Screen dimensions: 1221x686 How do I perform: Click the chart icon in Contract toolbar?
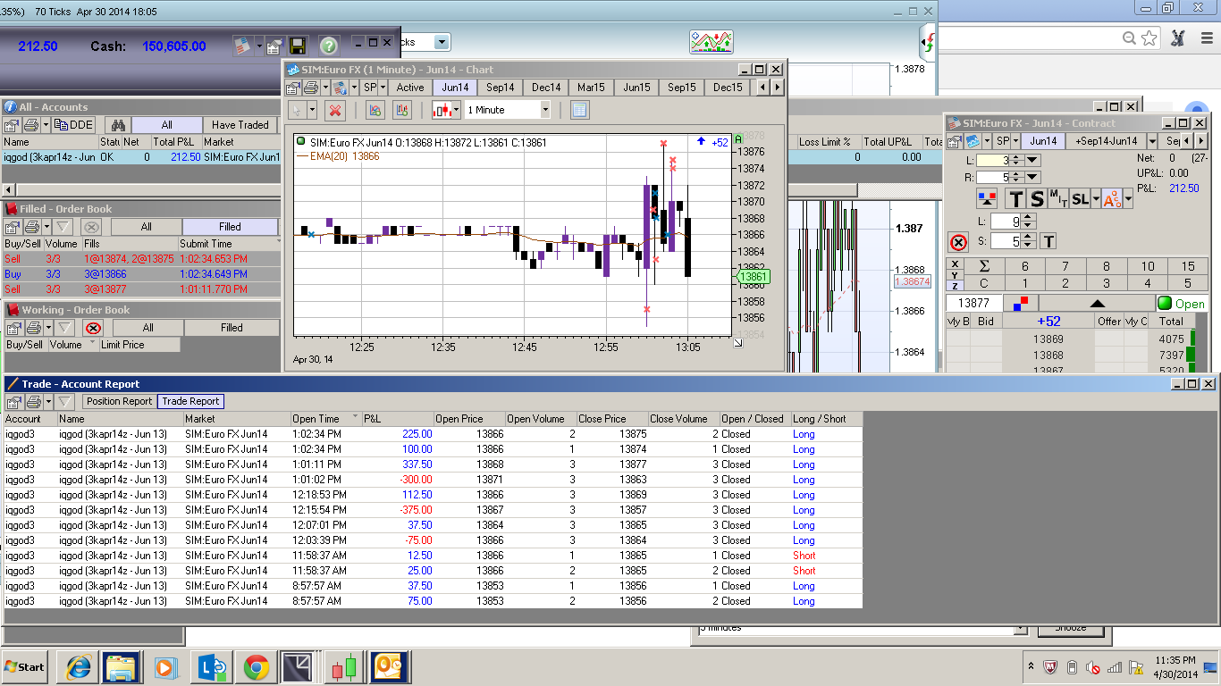[973, 141]
